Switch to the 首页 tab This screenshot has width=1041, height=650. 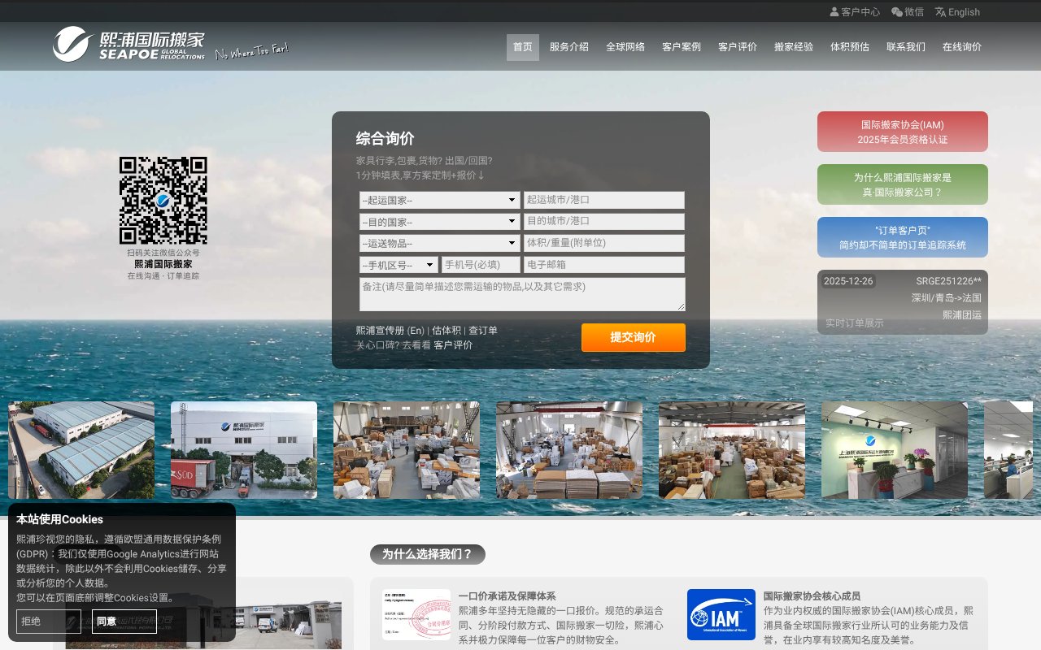click(x=521, y=46)
